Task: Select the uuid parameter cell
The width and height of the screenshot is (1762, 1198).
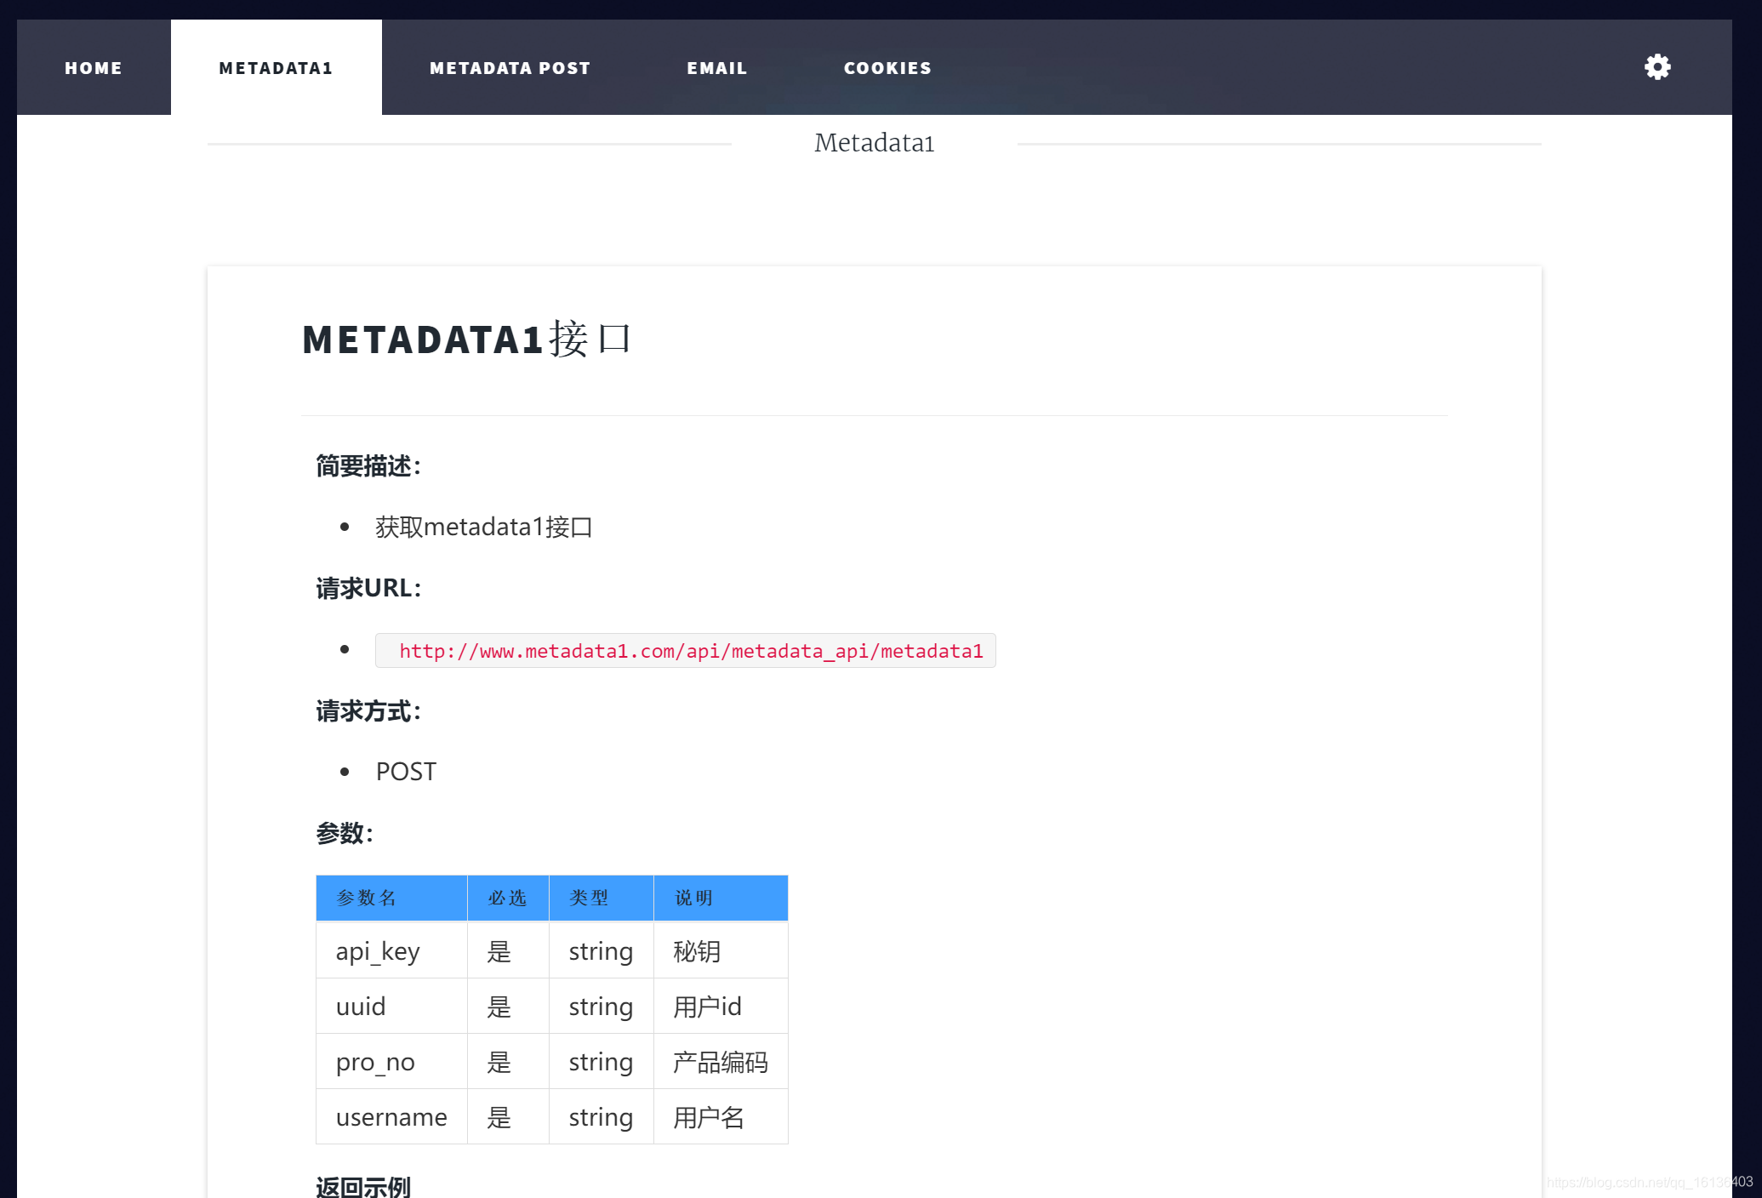Action: pyautogui.click(x=391, y=1007)
